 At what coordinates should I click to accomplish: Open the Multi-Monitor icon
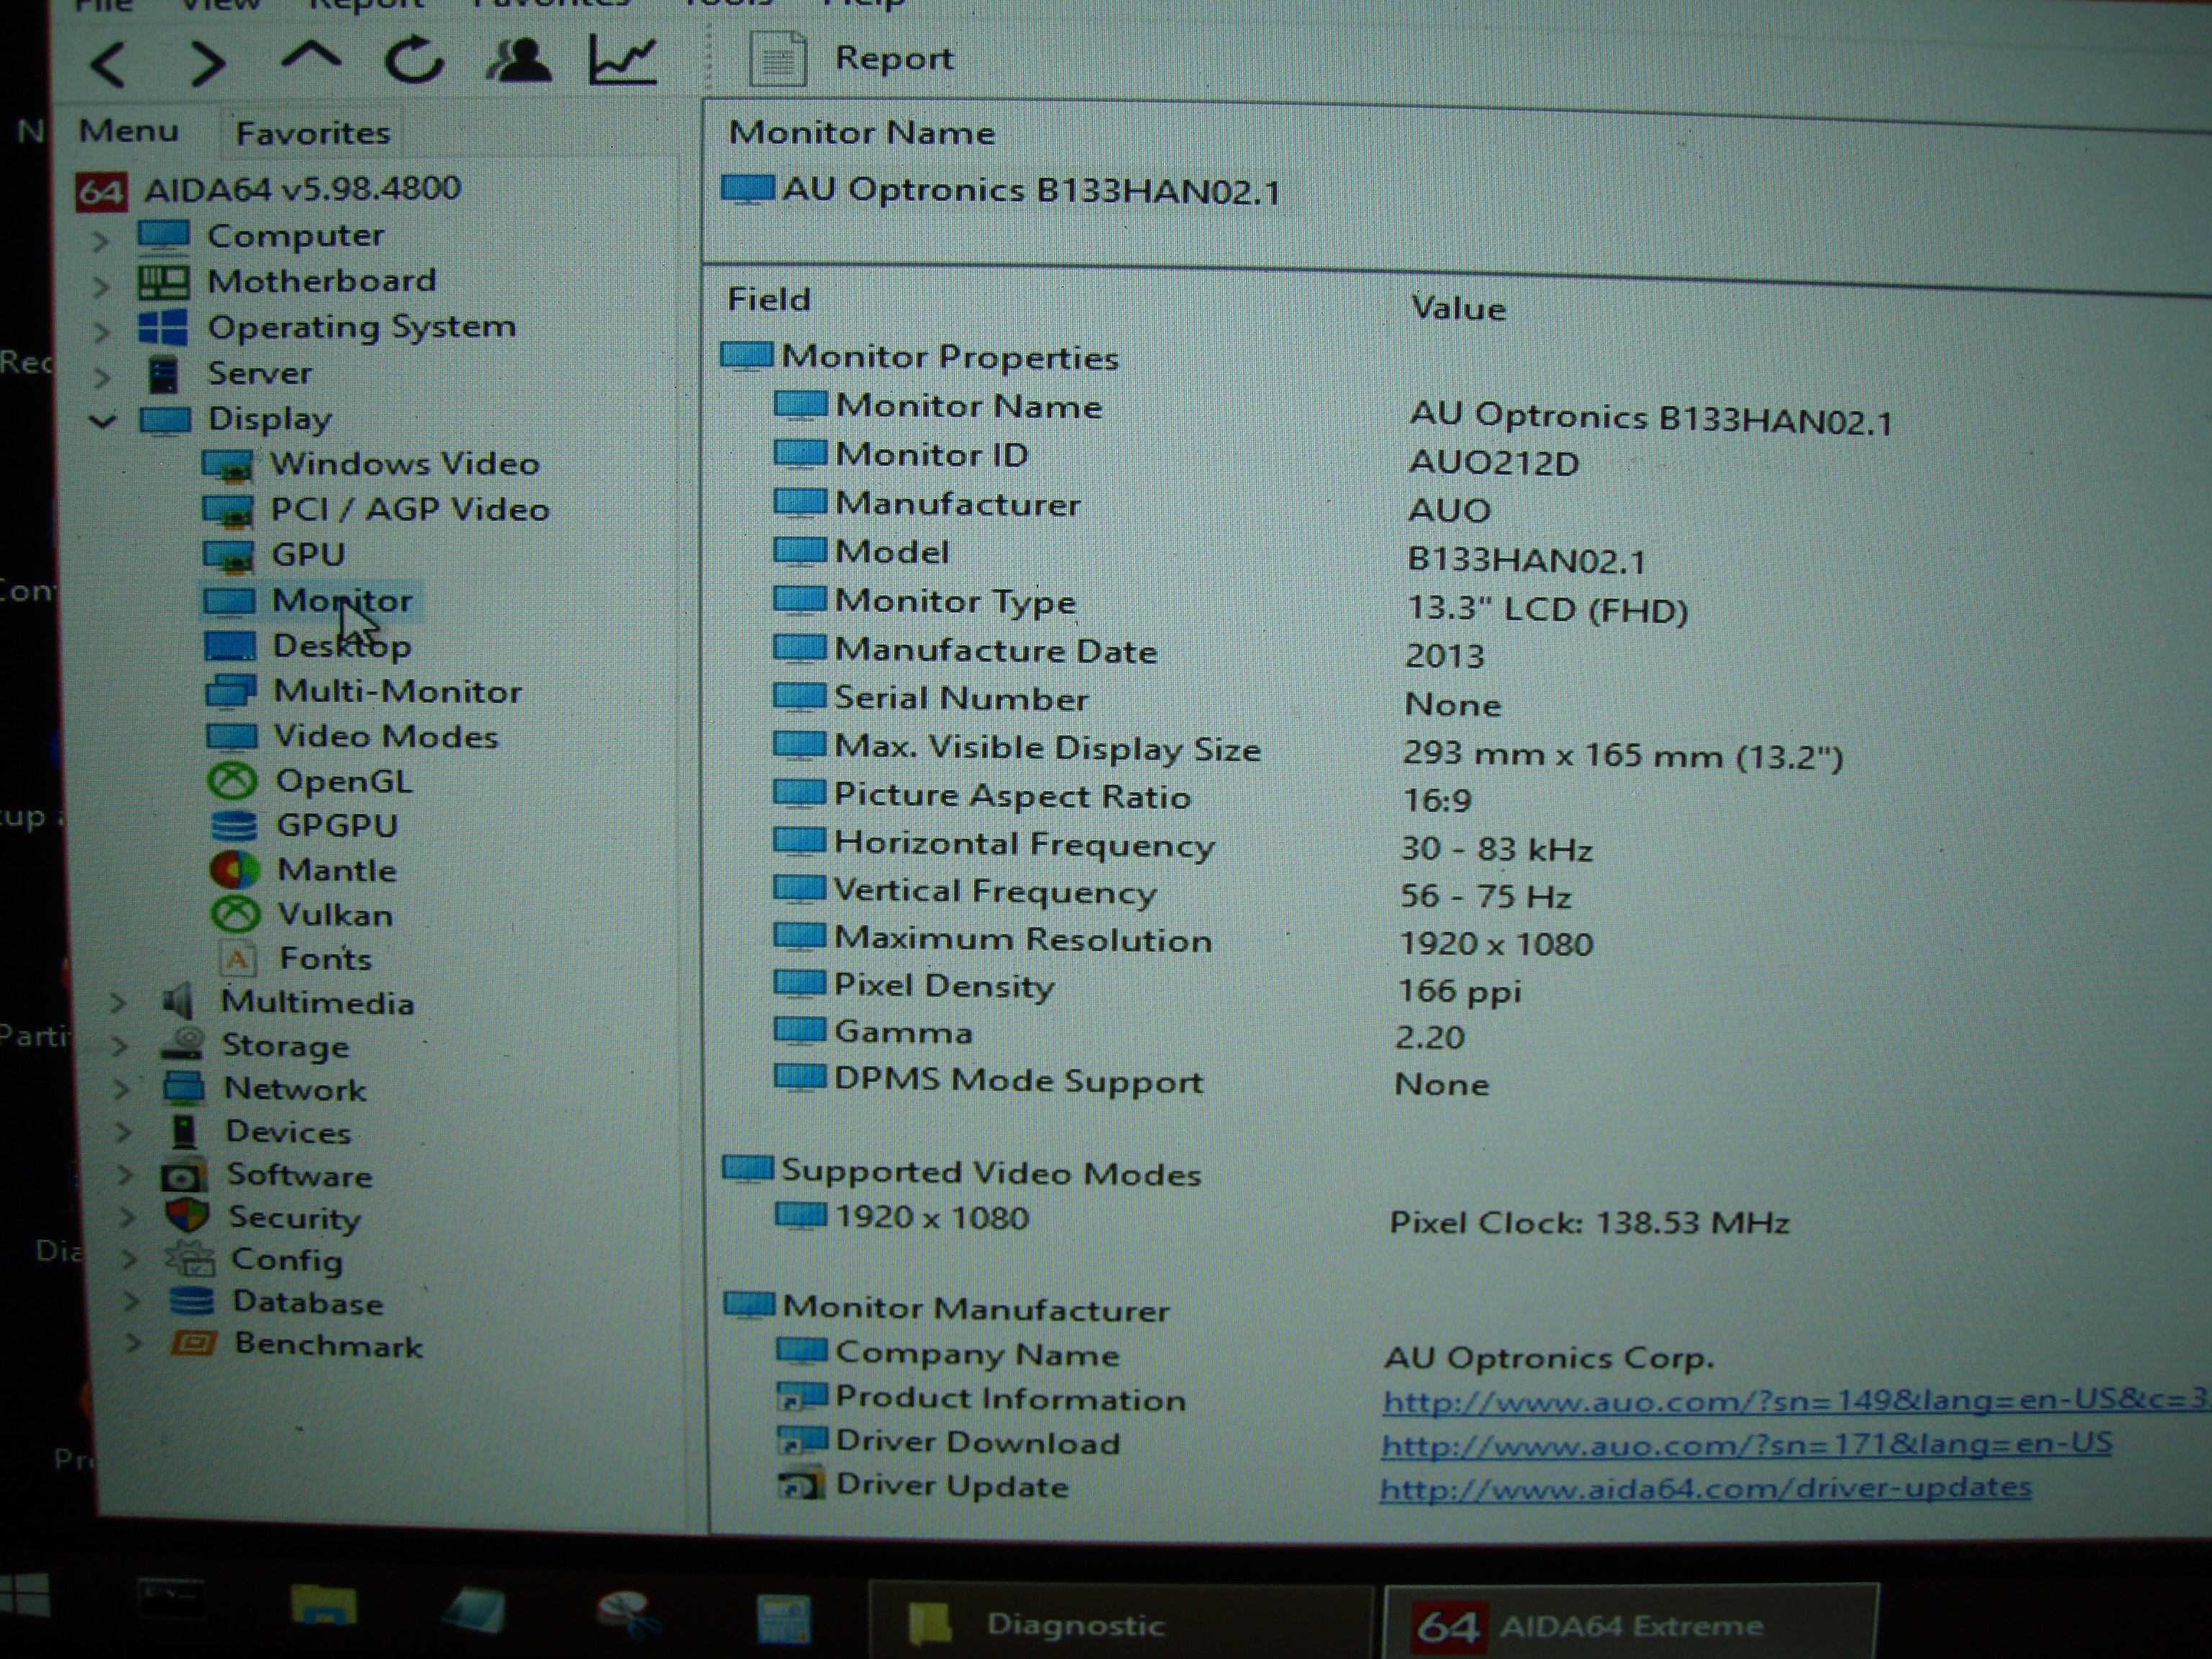point(231,692)
